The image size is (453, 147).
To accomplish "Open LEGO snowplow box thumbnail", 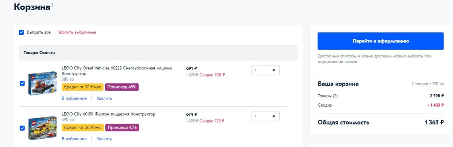I will coord(42,83).
